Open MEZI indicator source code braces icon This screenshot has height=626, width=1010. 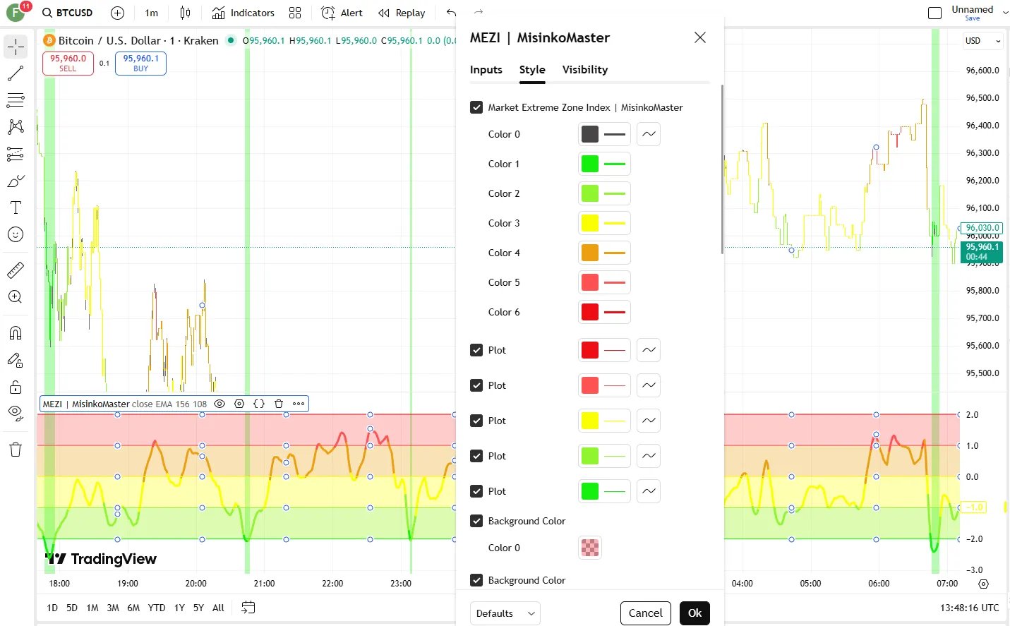click(x=259, y=404)
